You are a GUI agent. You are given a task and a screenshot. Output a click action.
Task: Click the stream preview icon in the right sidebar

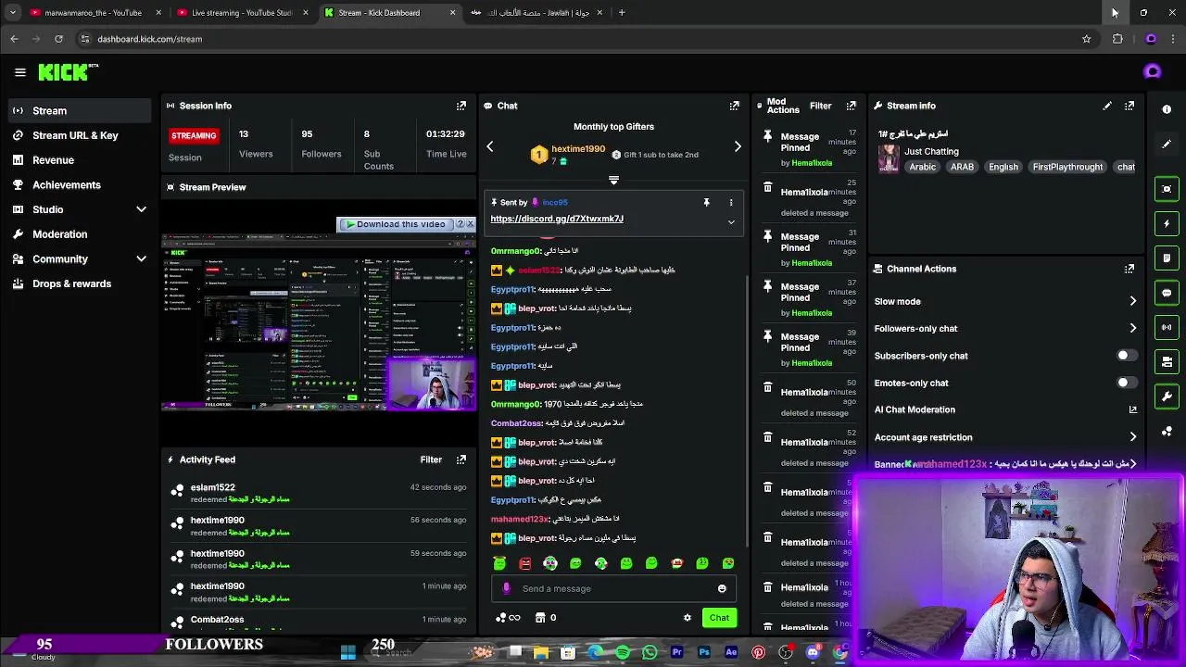[x=1167, y=189]
